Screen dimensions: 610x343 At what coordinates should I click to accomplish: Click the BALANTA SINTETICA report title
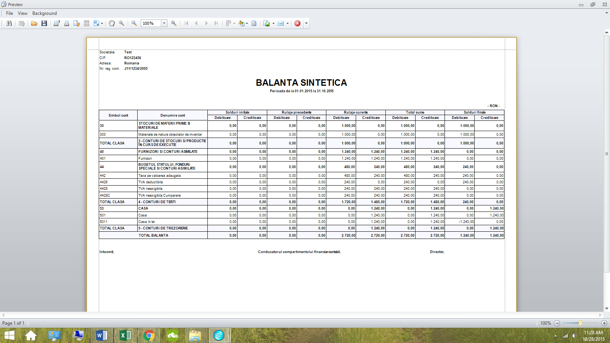click(302, 83)
